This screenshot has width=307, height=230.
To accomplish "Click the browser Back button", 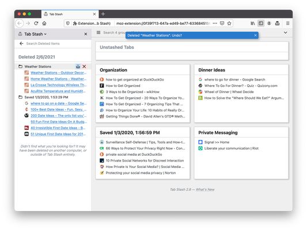I will [20, 23].
